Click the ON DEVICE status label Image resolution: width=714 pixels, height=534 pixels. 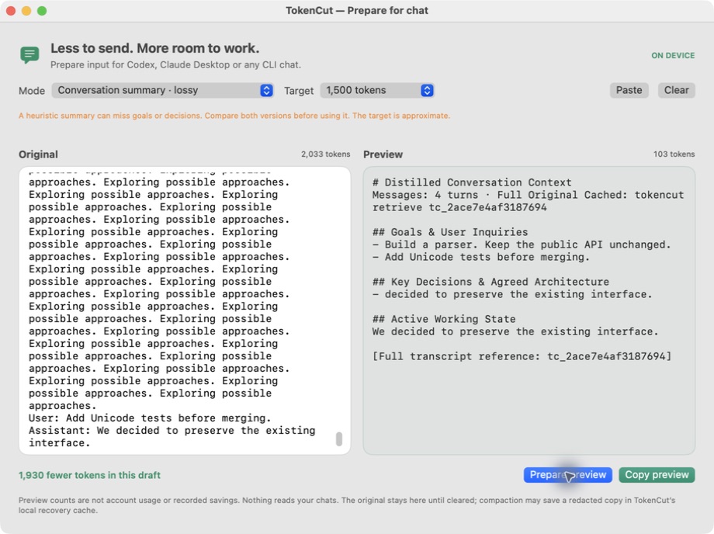[673, 56]
